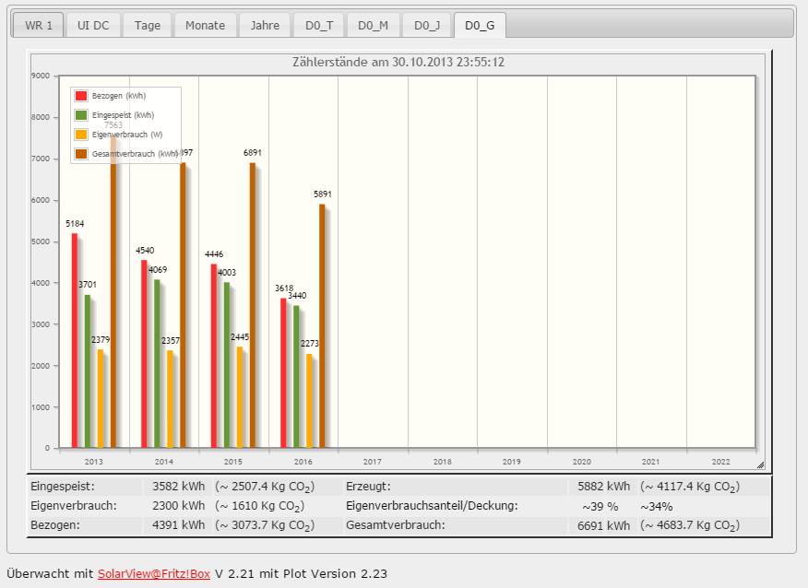Click the 2013 red bar labeled 5184
808x588 pixels.
point(75,341)
